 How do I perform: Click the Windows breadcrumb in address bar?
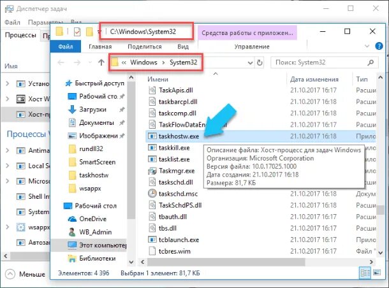tap(143, 62)
